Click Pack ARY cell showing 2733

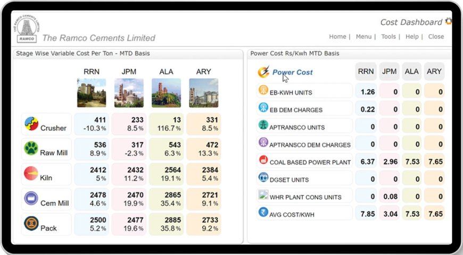tap(204, 224)
